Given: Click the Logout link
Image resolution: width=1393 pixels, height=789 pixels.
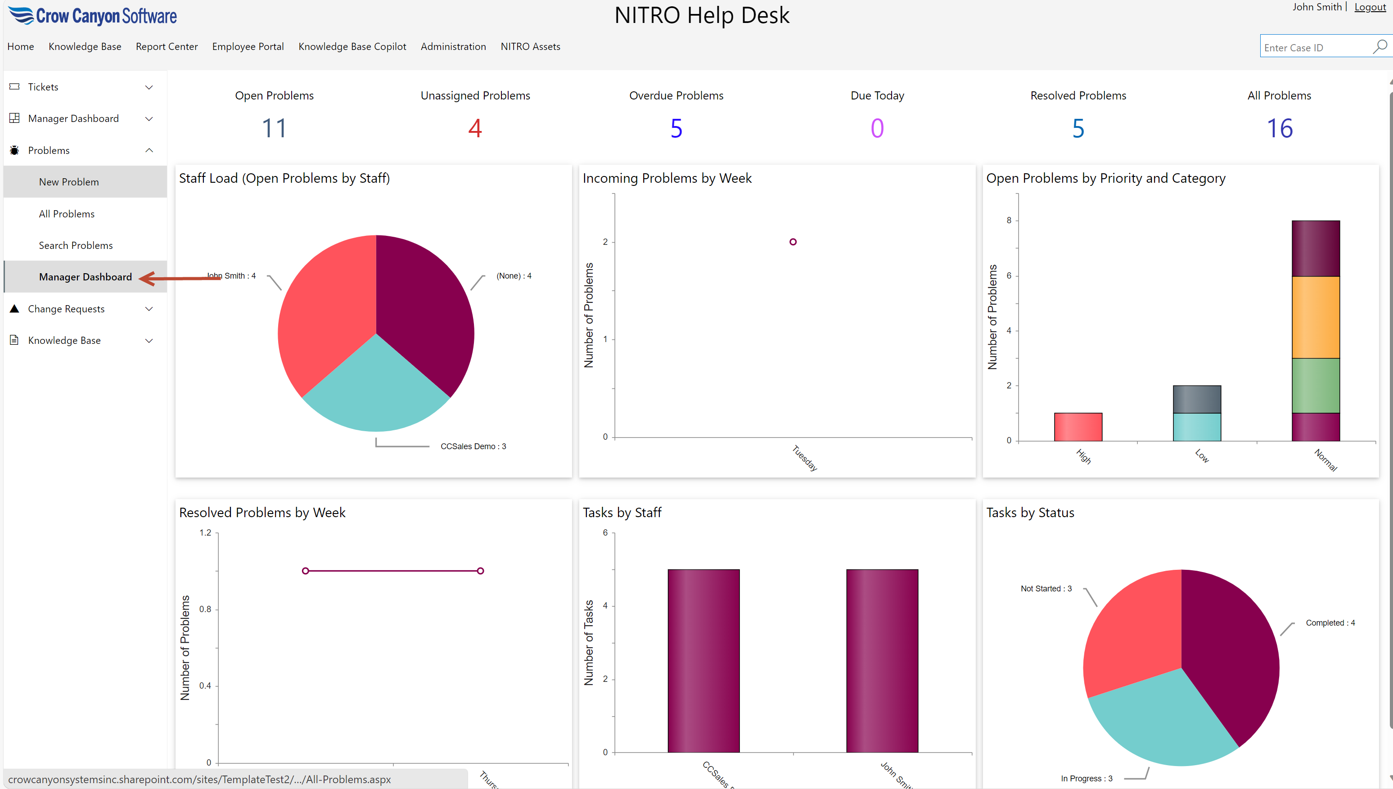Looking at the screenshot, I should (x=1369, y=7).
